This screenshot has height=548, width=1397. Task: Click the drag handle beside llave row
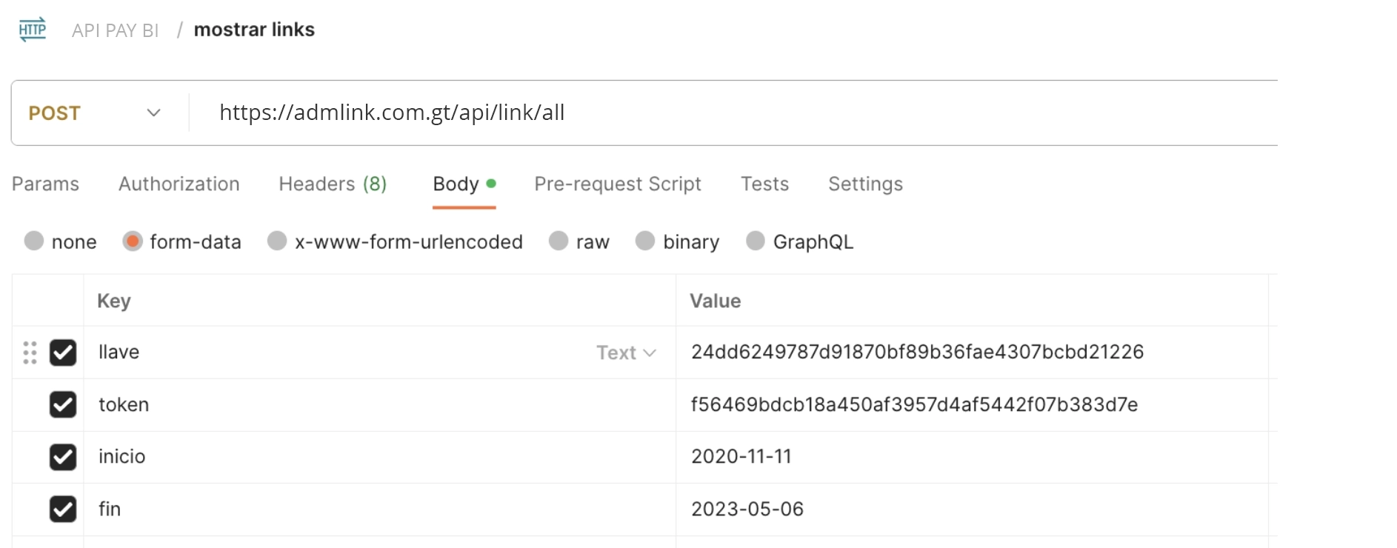[x=30, y=352]
